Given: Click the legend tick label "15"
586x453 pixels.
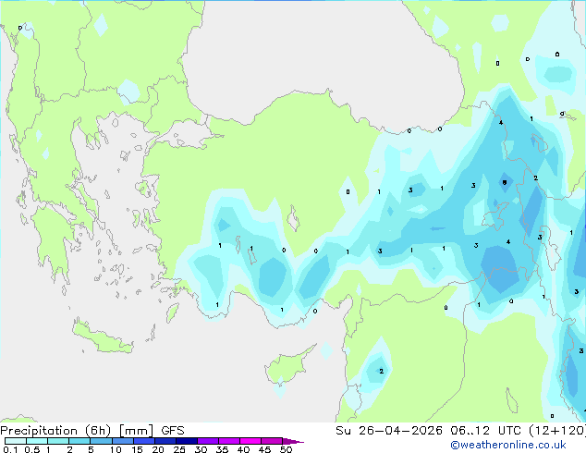Looking at the screenshot, I should pyautogui.click(x=137, y=449).
